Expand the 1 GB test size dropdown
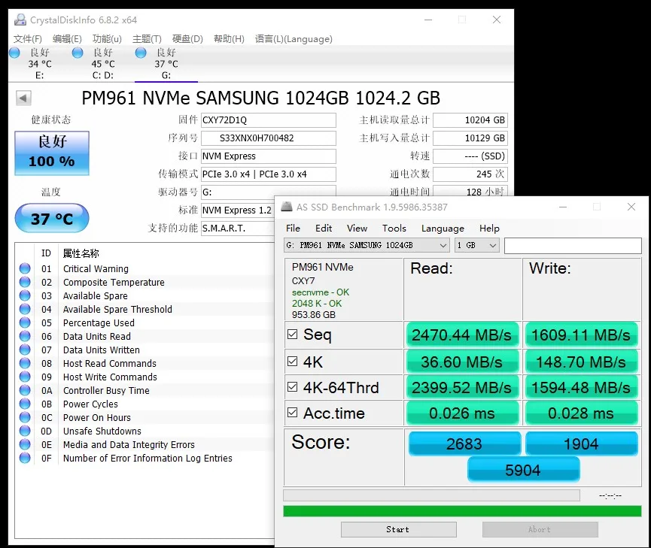The height and width of the screenshot is (548, 651). 477,245
